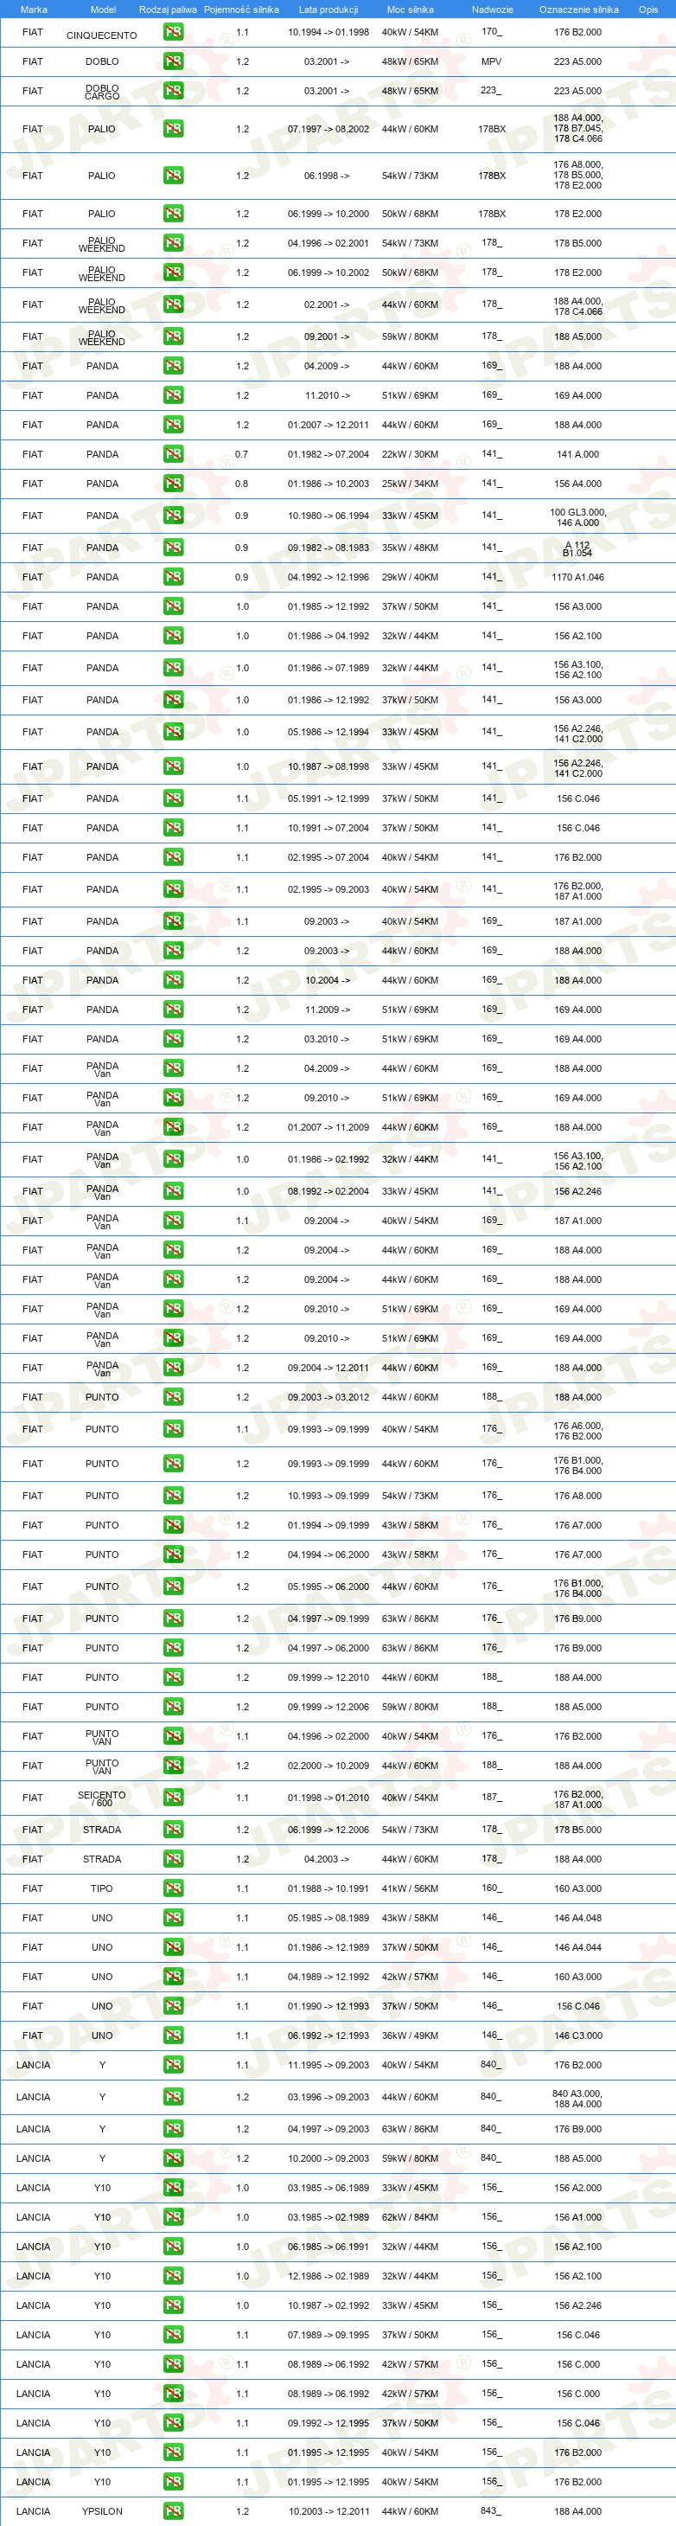Select the power value 25kW / 34KM
This screenshot has width=676, height=2526.
point(410,484)
